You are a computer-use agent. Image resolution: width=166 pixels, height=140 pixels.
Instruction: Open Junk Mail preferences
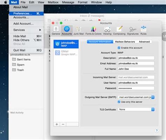pyautogui.click(x=78, y=31)
